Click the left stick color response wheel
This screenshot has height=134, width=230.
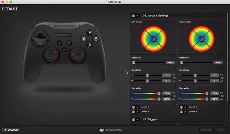pos(153,39)
